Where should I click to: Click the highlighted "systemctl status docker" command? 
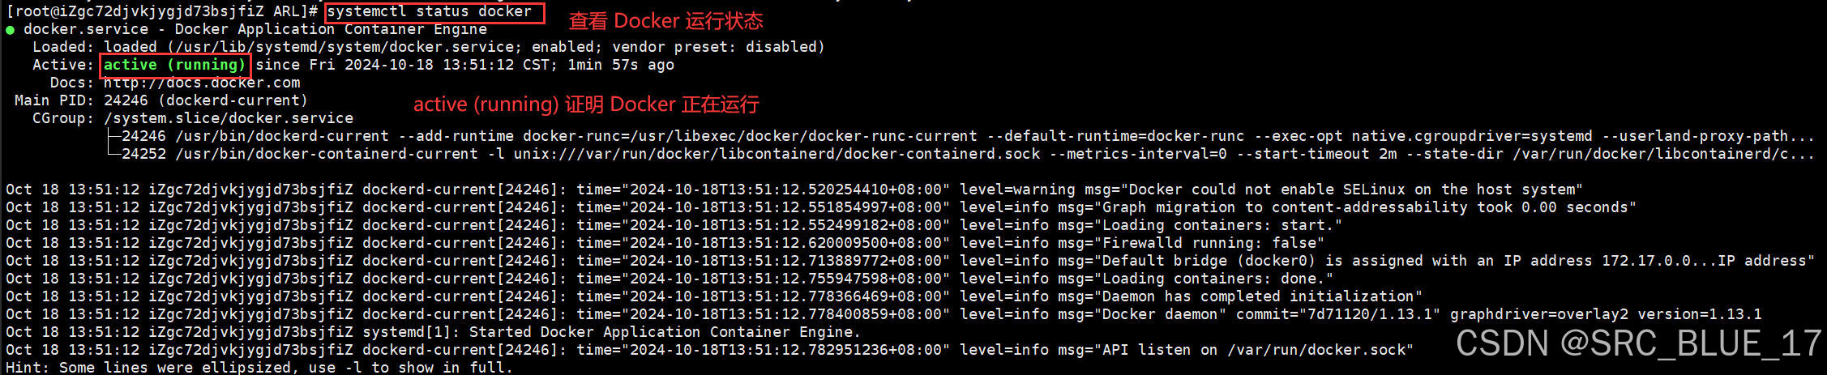(x=430, y=11)
